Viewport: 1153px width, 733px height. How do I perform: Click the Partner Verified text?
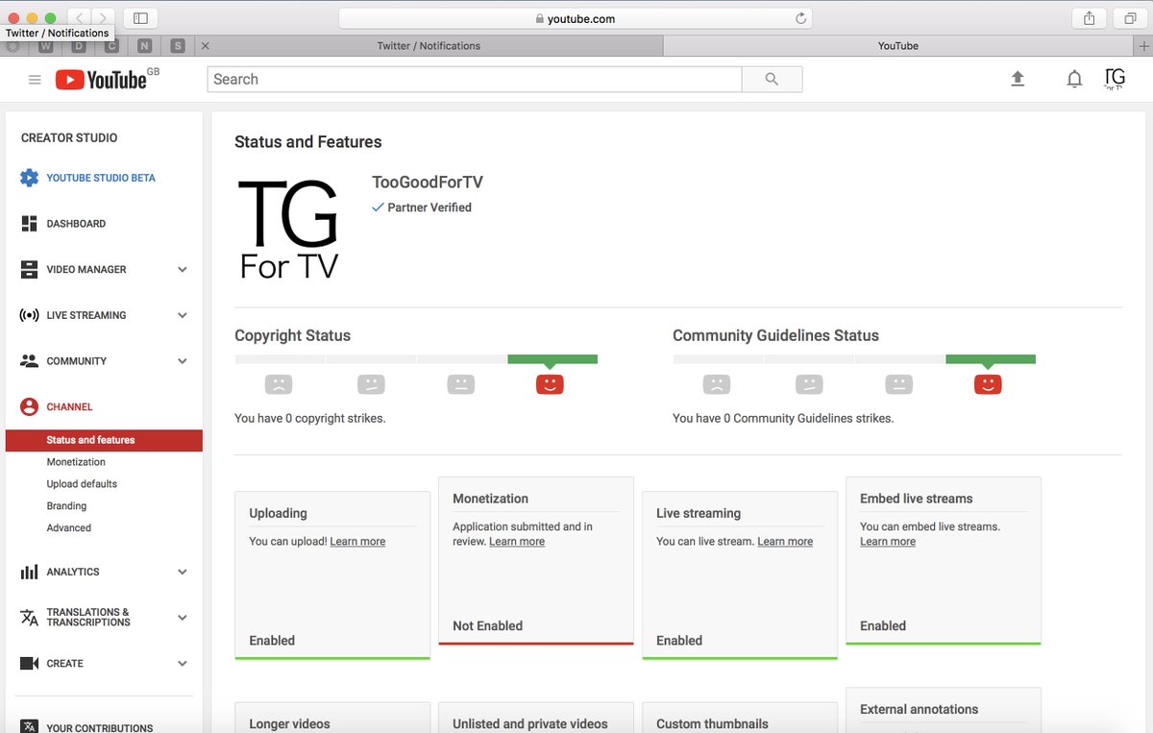[429, 208]
